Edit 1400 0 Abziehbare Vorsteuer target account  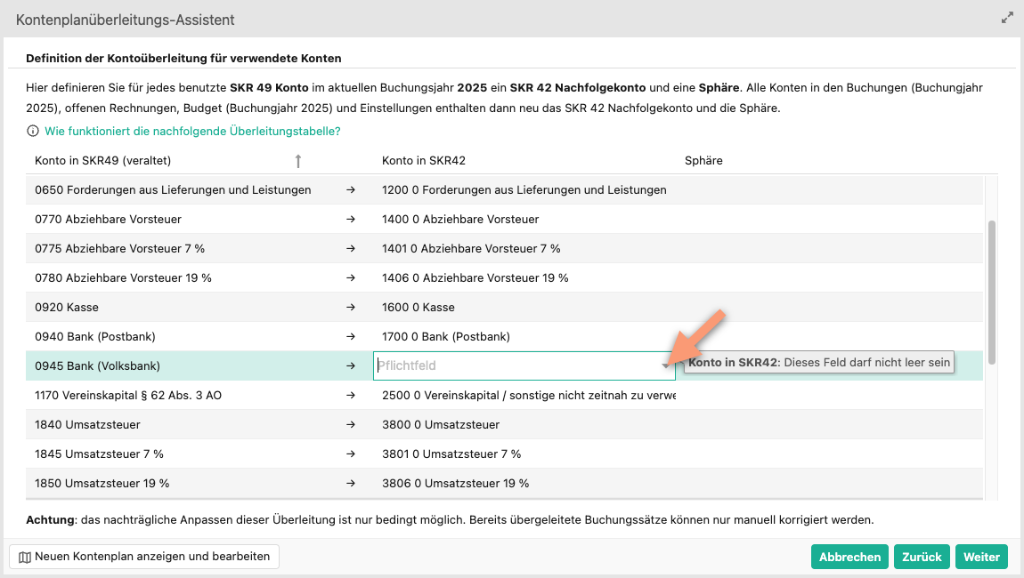pyautogui.click(x=460, y=220)
